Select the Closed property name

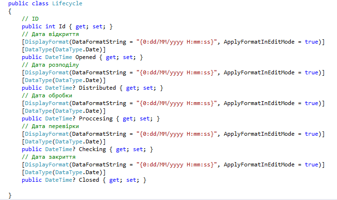[x=89, y=180]
